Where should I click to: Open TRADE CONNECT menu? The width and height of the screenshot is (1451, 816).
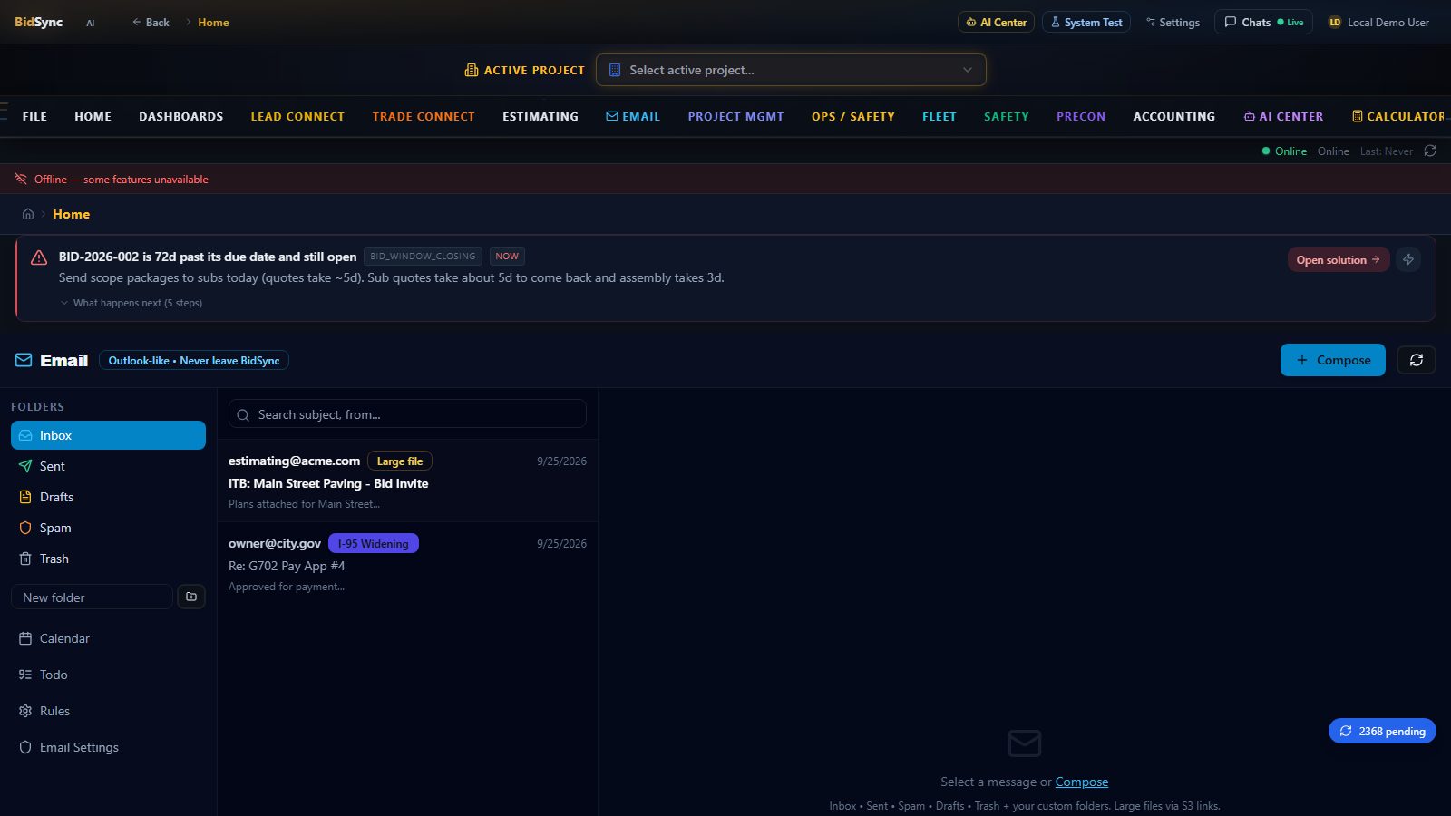click(x=424, y=116)
